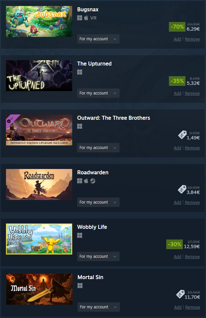
Task: Remove Outward: The Three Brothers
Action: coord(192,148)
